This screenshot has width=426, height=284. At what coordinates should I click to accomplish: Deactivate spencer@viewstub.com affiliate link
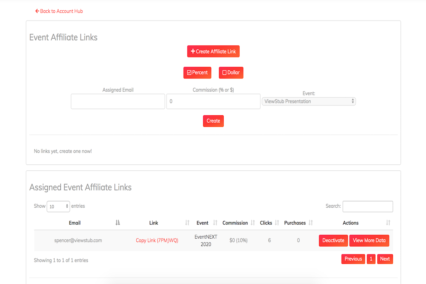click(333, 240)
